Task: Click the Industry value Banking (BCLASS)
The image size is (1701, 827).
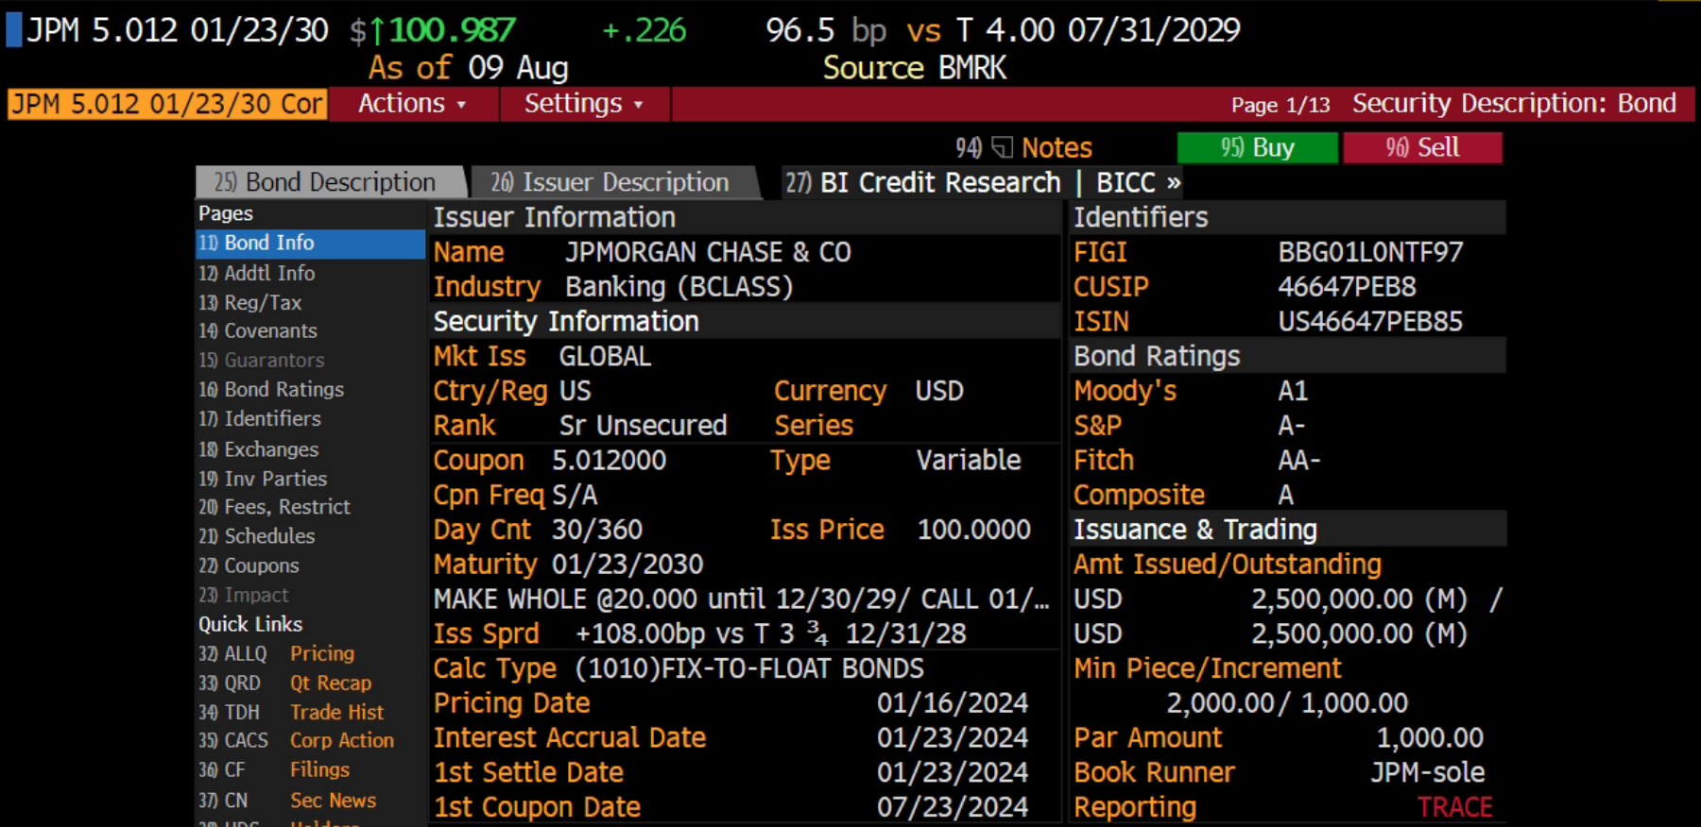Action: pos(679,287)
